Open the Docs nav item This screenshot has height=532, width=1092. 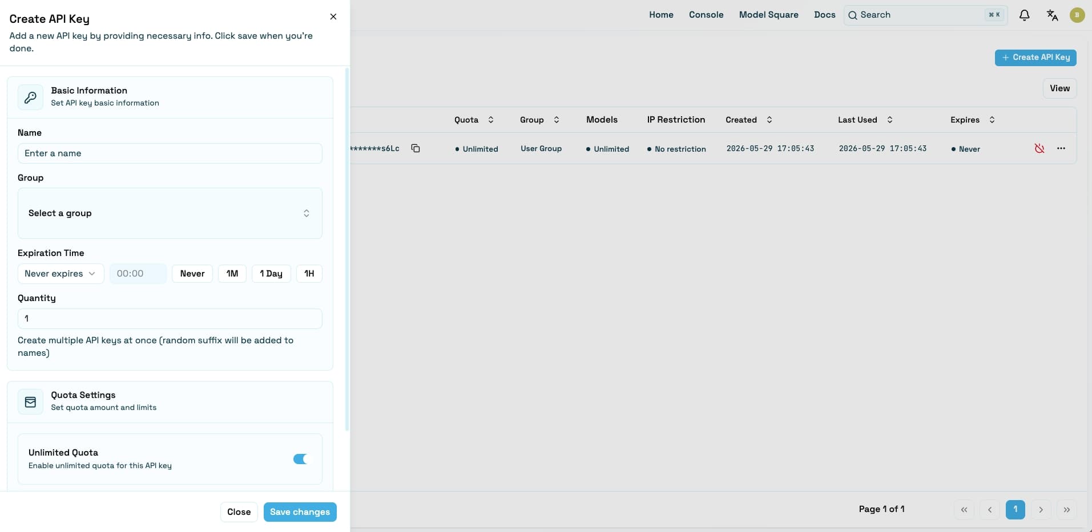click(824, 15)
